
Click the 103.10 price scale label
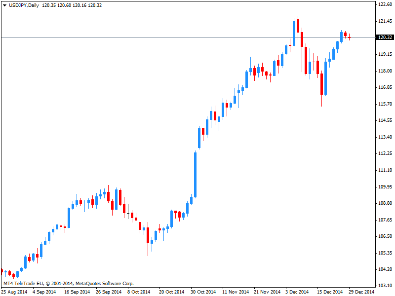click(385, 286)
